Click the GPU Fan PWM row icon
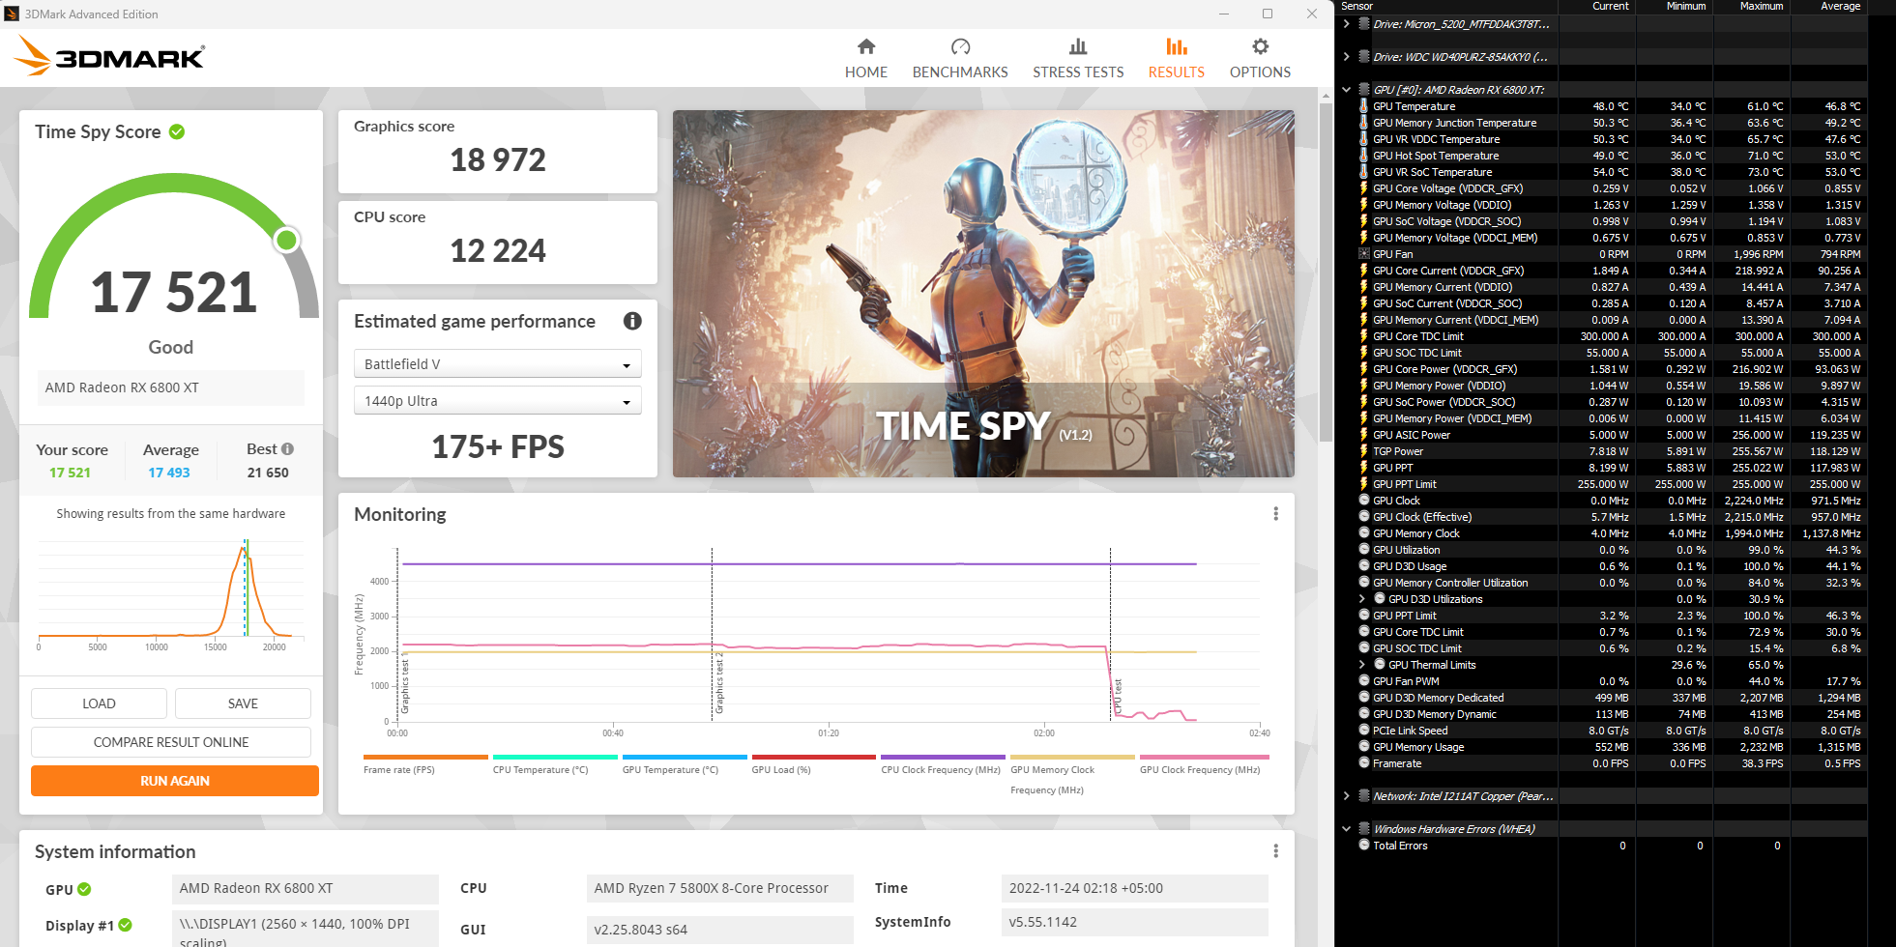The image size is (1896, 947). point(1364,681)
